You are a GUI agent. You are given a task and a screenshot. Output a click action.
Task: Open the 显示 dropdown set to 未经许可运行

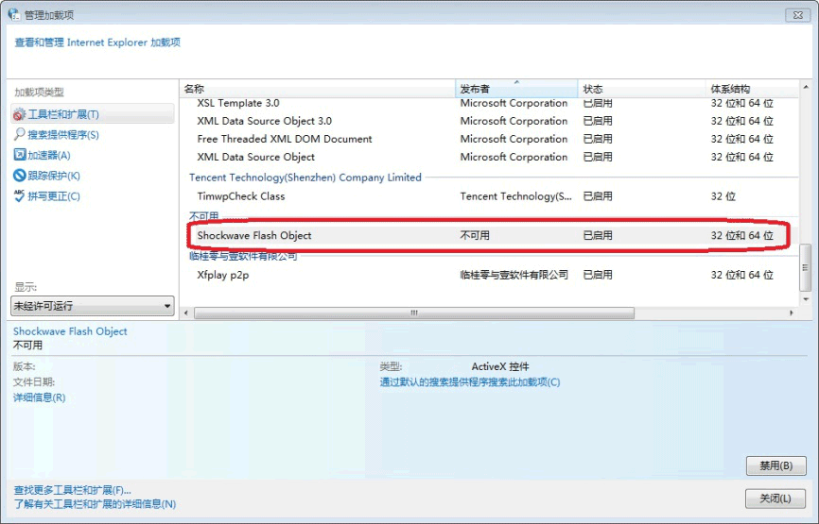93,306
